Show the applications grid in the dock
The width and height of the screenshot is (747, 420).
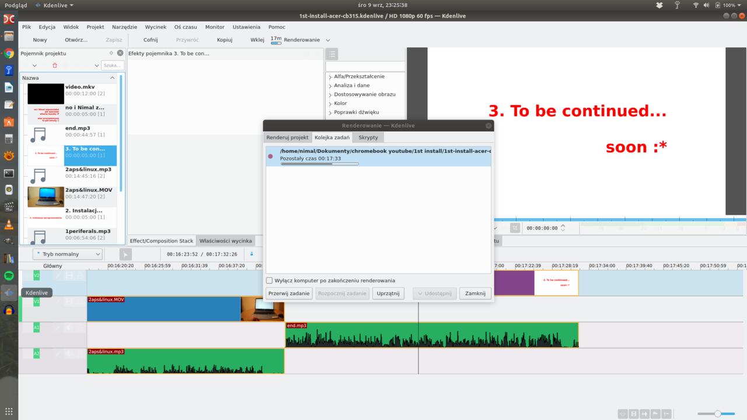(x=9, y=411)
